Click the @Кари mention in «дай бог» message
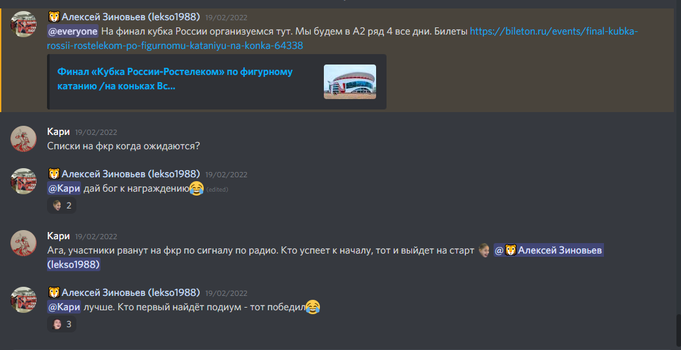681x350 pixels. [64, 188]
